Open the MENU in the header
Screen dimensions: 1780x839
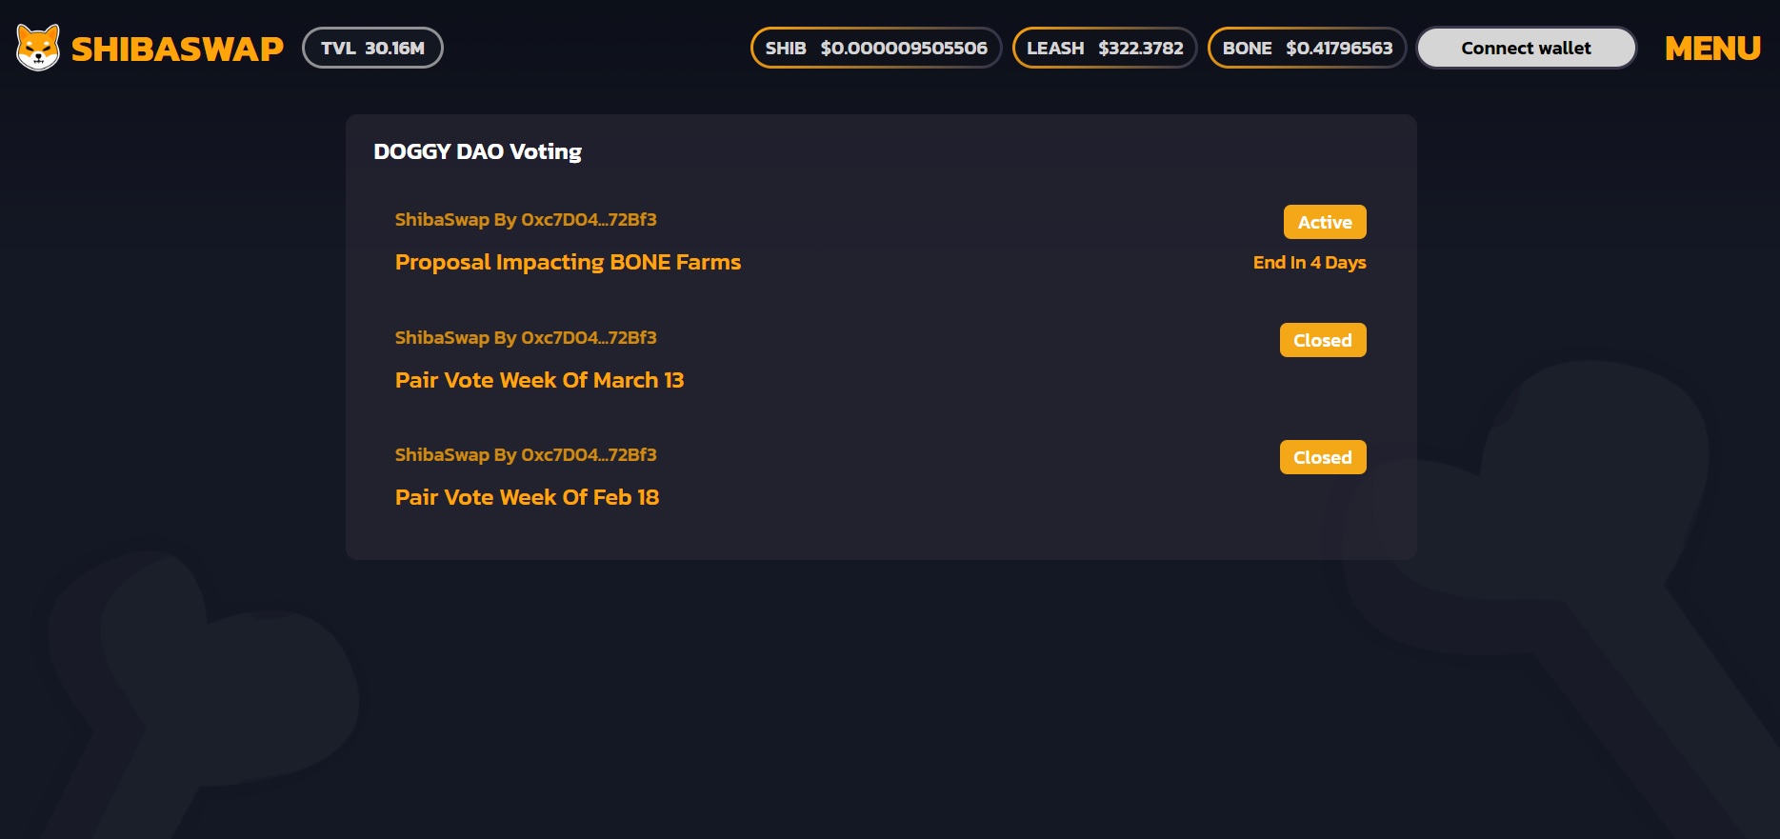point(1711,49)
